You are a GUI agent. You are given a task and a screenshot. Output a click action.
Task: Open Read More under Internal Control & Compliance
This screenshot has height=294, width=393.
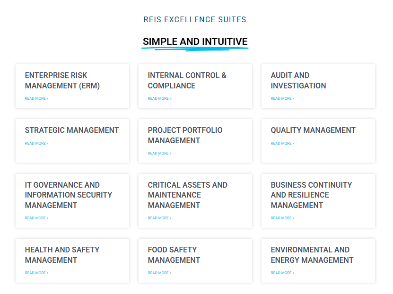(160, 98)
